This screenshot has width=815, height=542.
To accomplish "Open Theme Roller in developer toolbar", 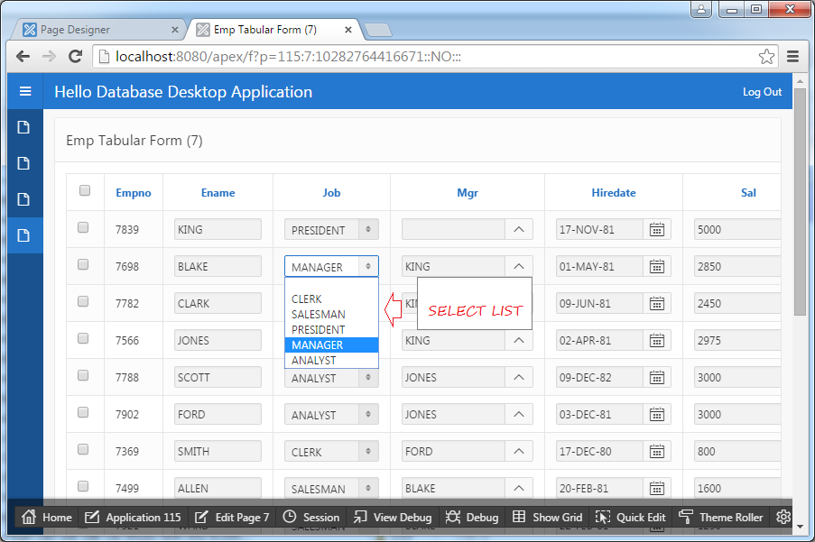I will point(721,517).
